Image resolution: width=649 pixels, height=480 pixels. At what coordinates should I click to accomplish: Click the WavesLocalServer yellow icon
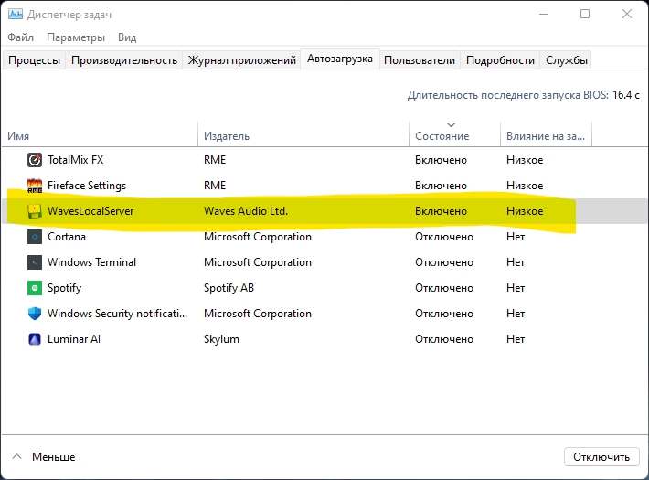35,211
